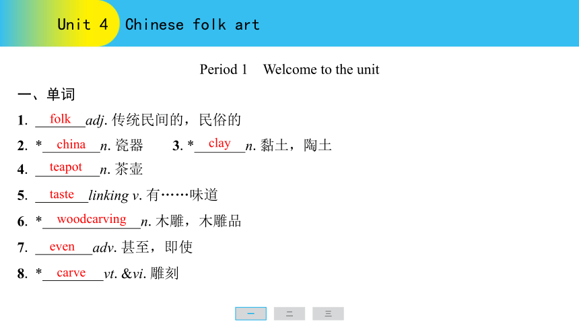
Task: Select the red answer word folk
Action: (60, 119)
